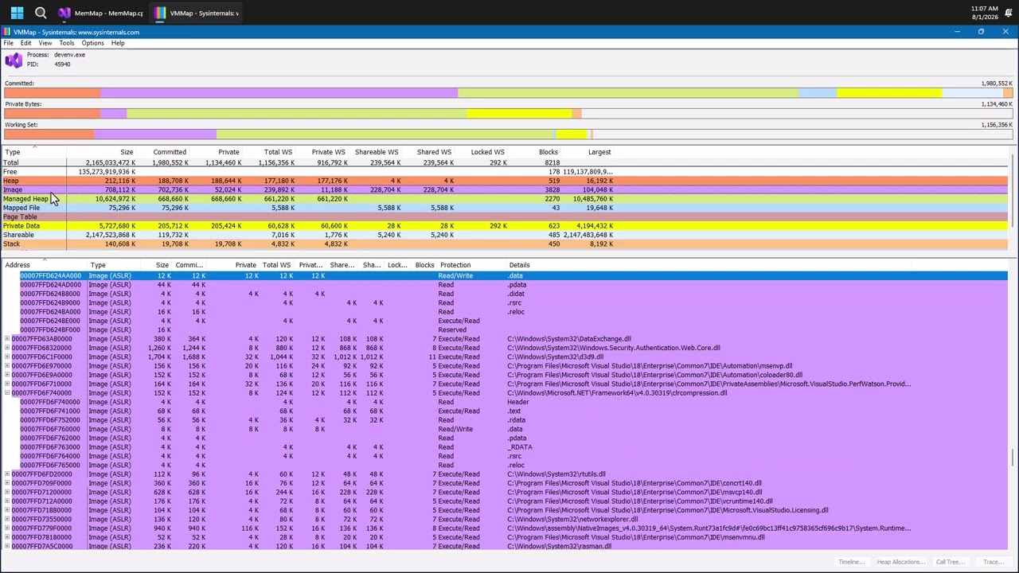Select the VMMap Sysinternals taskbar button

[197, 13]
